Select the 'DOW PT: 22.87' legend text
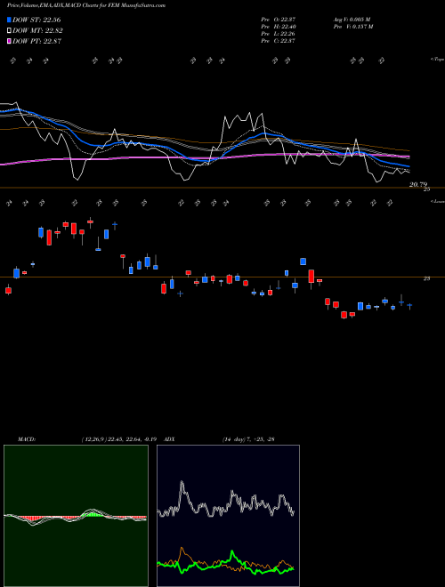 36,41
